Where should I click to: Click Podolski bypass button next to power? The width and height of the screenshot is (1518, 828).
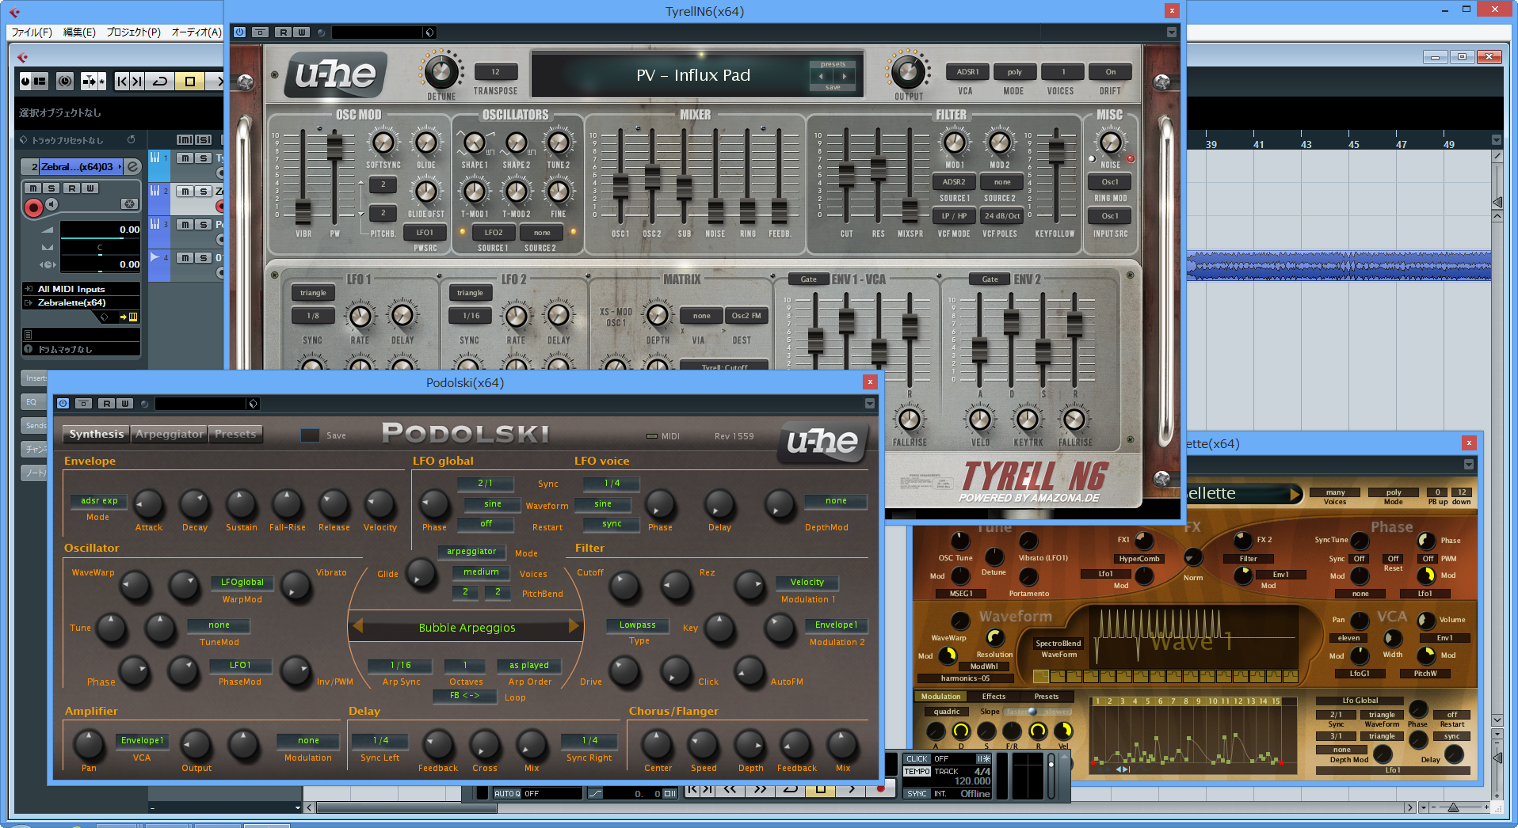[83, 404]
